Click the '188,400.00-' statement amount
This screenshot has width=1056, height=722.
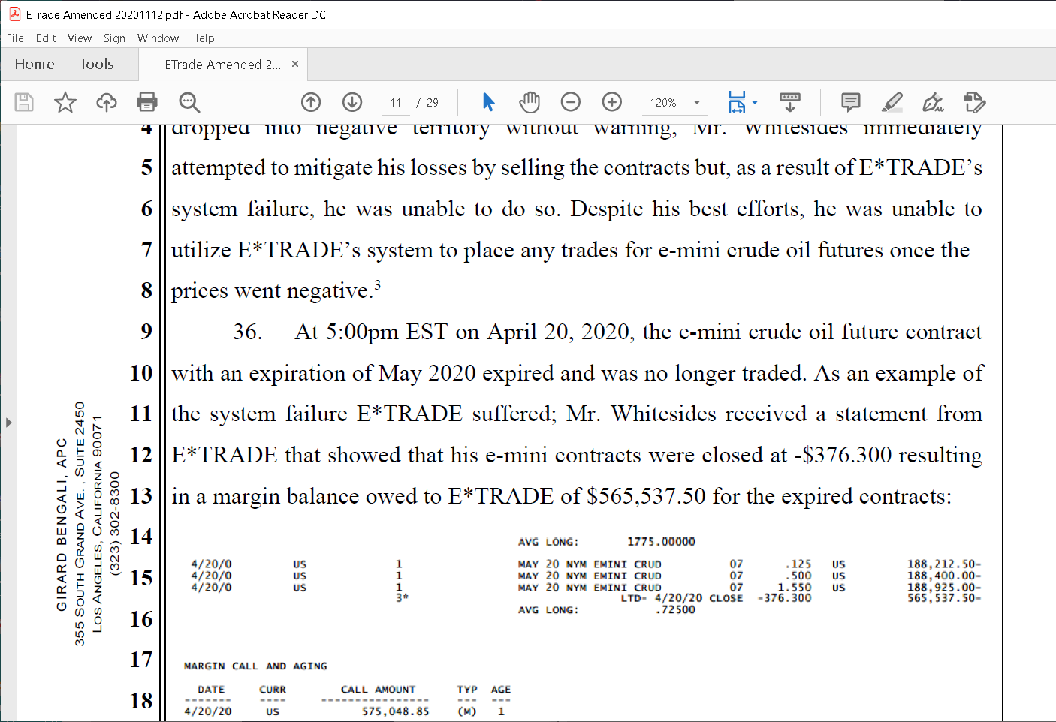(944, 576)
